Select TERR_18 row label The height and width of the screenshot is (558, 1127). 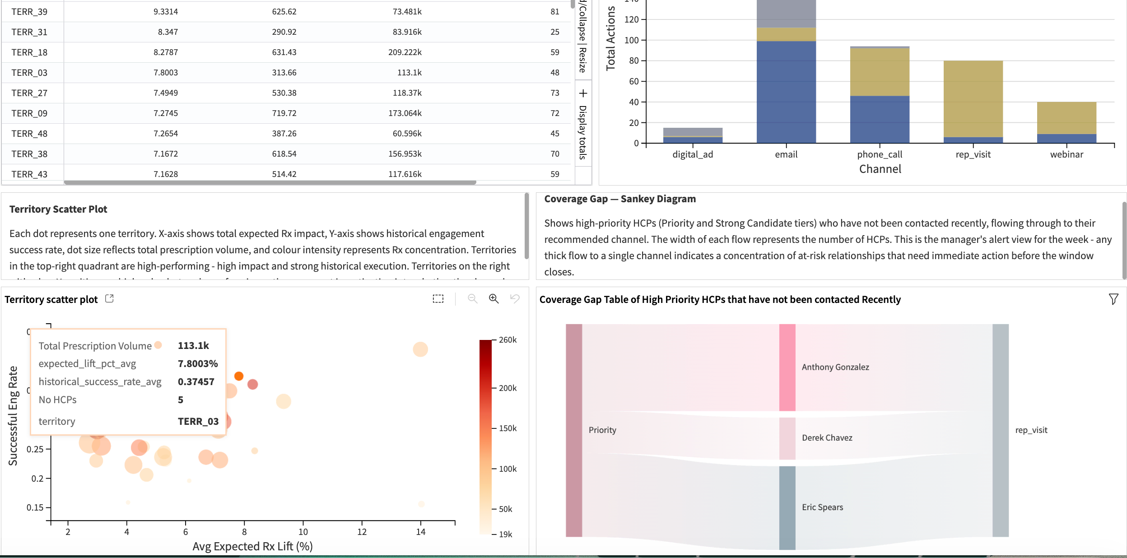click(x=29, y=52)
